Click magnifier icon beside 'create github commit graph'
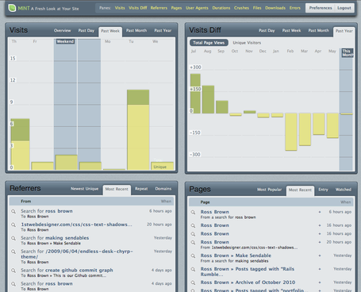 click(13, 271)
